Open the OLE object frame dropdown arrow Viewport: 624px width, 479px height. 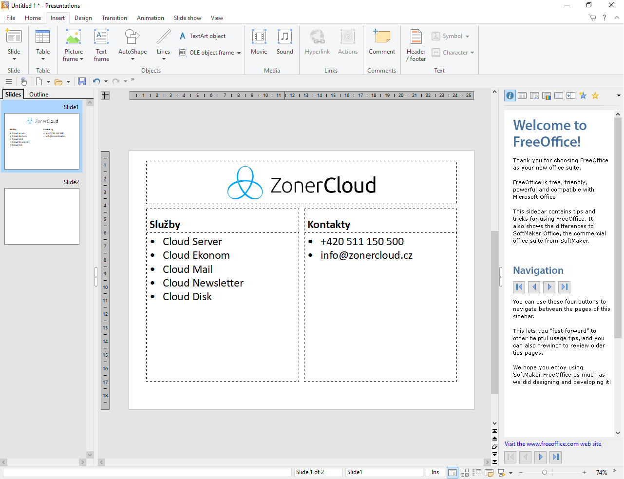tap(239, 53)
